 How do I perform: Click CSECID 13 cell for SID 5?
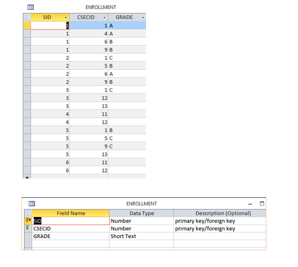point(89,154)
